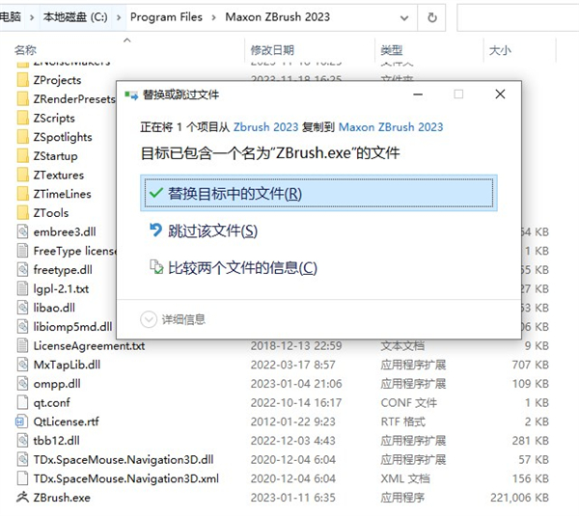The width and height of the screenshot is (579, 516).
Task: Click the ZBrush.exe application icon
Action: [x=22, y=497]
